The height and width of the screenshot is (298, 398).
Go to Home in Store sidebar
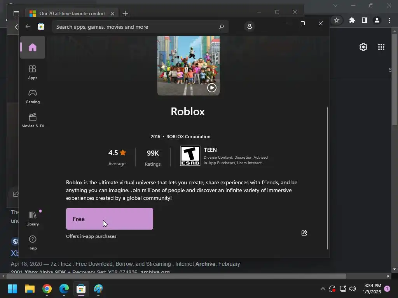point(33,47)
